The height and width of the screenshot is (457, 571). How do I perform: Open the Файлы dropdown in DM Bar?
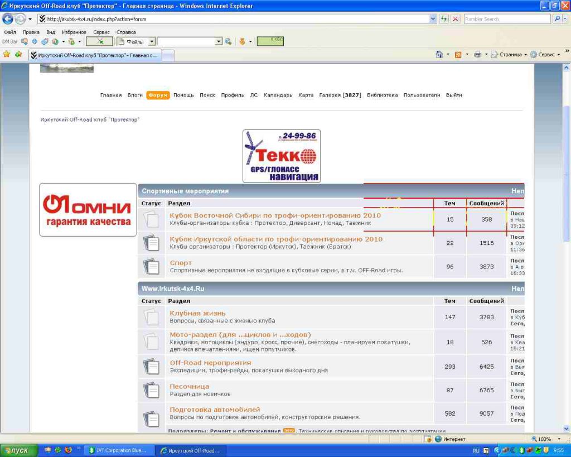(151, 41)
